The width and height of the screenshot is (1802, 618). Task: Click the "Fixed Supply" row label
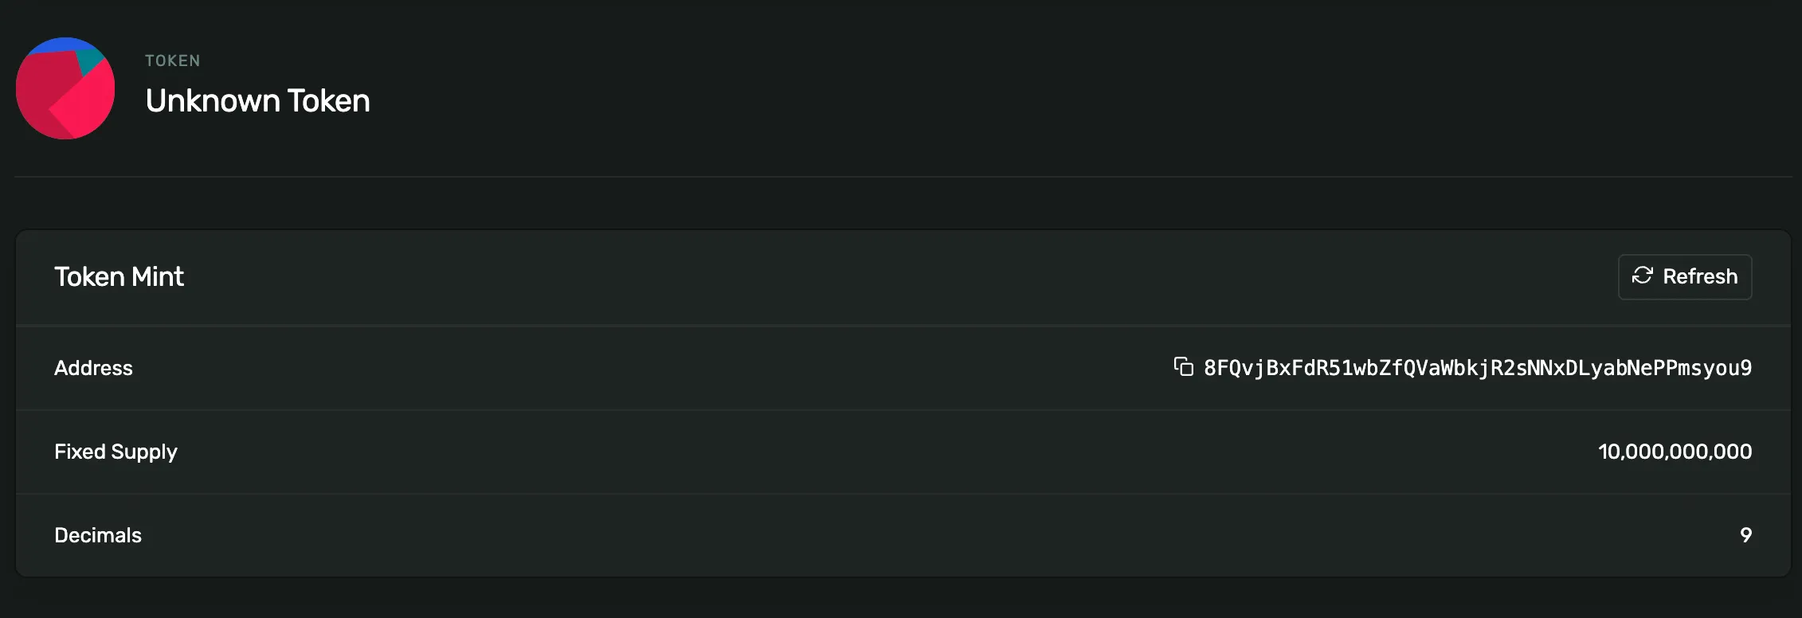pyautogui.click(x=116, y=452)
